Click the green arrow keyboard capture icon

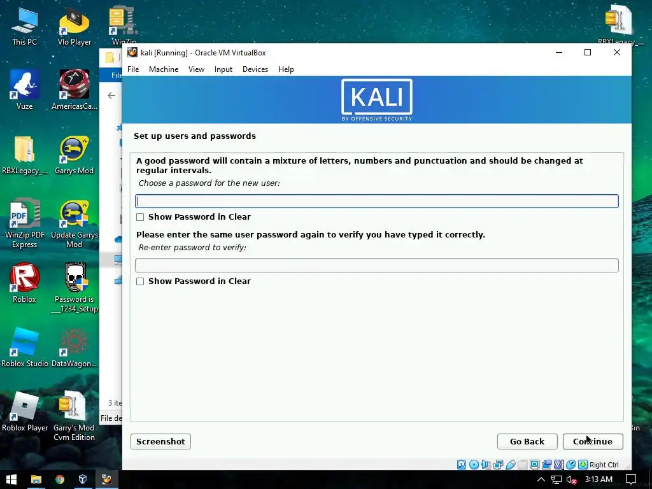pos(583,464)
